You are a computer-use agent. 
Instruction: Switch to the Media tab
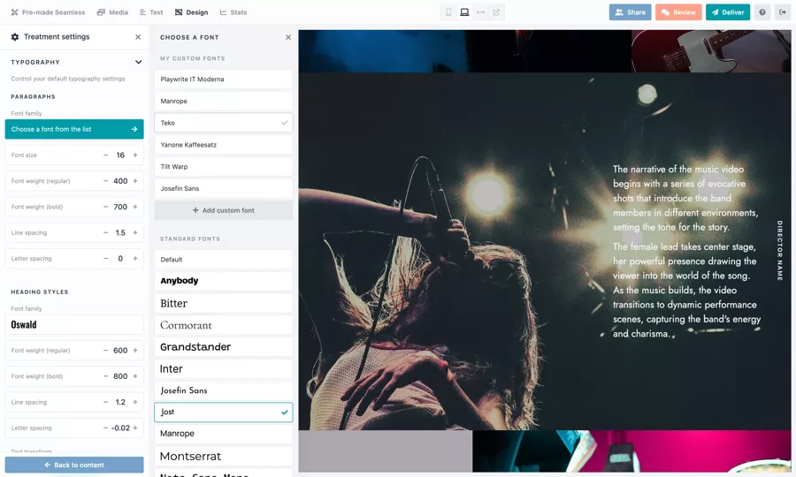click(x=112, y=12)
